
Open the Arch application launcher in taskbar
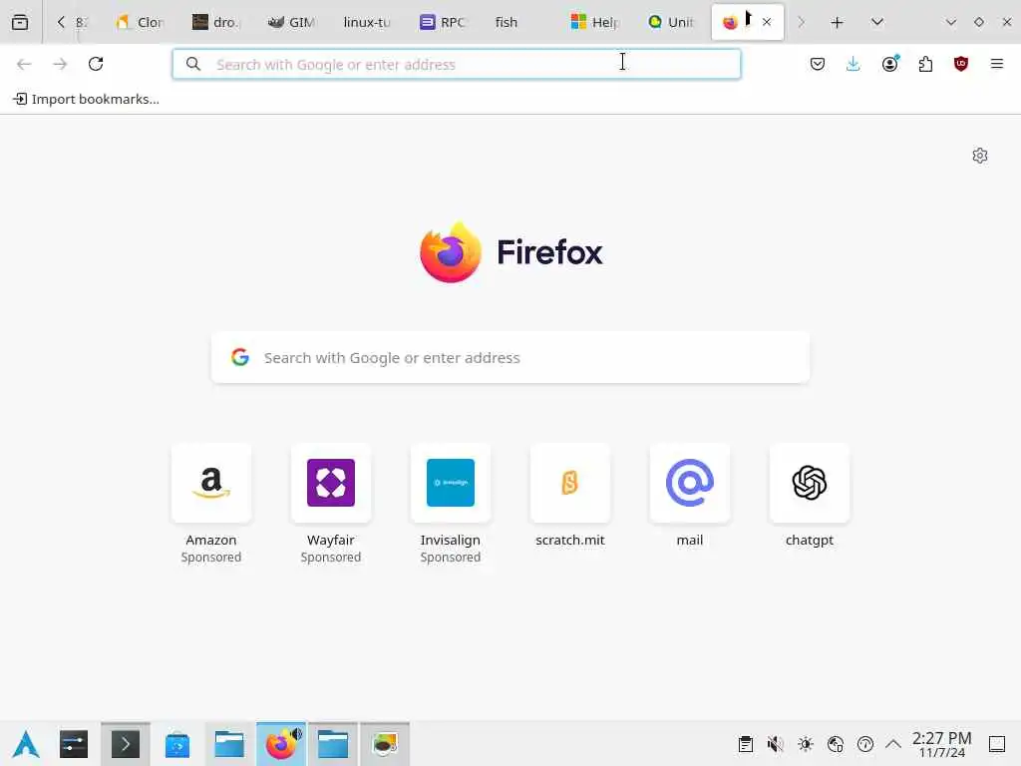coord(26,744)
